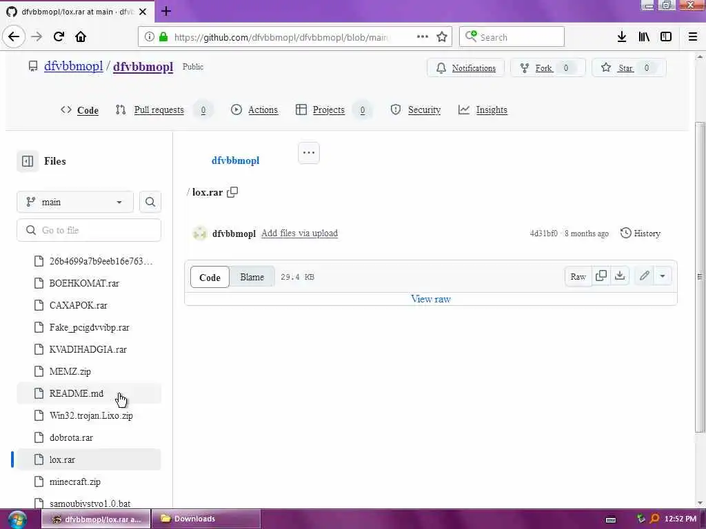Open commit 4d31bf0
706x529 pixels.
(543, 234)
